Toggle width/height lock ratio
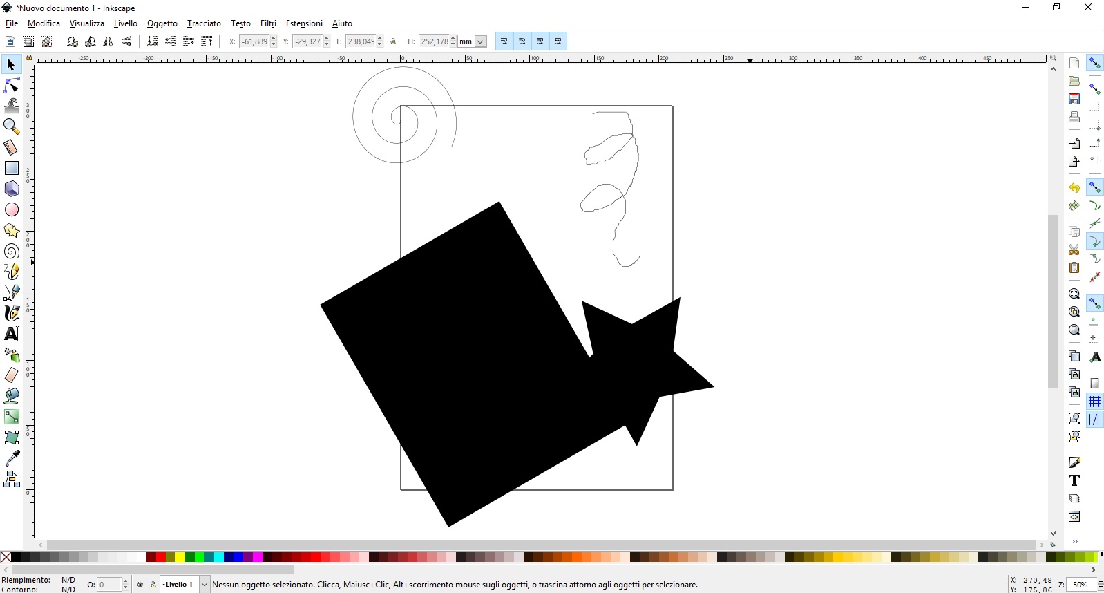This screenshot has width=1104, height=593. click(x=393, y=41)
